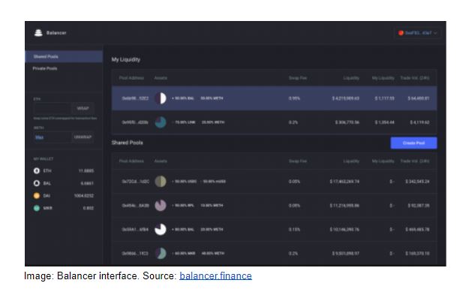Click the BAL/WETH pie chart in My Liquidity
Screen dimensions: 463x289
(x=161, y=98)
